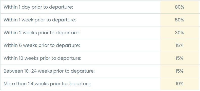Select the 30% fee cell
200x91 pixels.
(x=179, y=33)
